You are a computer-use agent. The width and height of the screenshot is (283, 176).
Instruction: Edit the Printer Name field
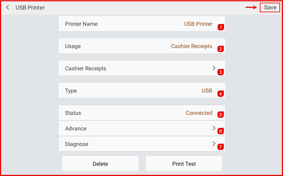pos(142,24)
